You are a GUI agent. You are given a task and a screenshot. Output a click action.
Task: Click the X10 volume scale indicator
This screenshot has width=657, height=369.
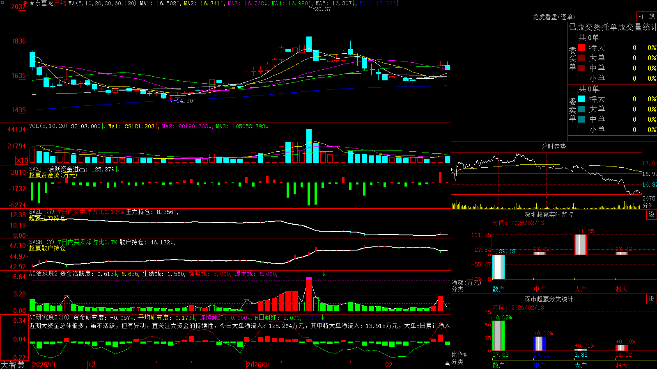coord(22,160)
